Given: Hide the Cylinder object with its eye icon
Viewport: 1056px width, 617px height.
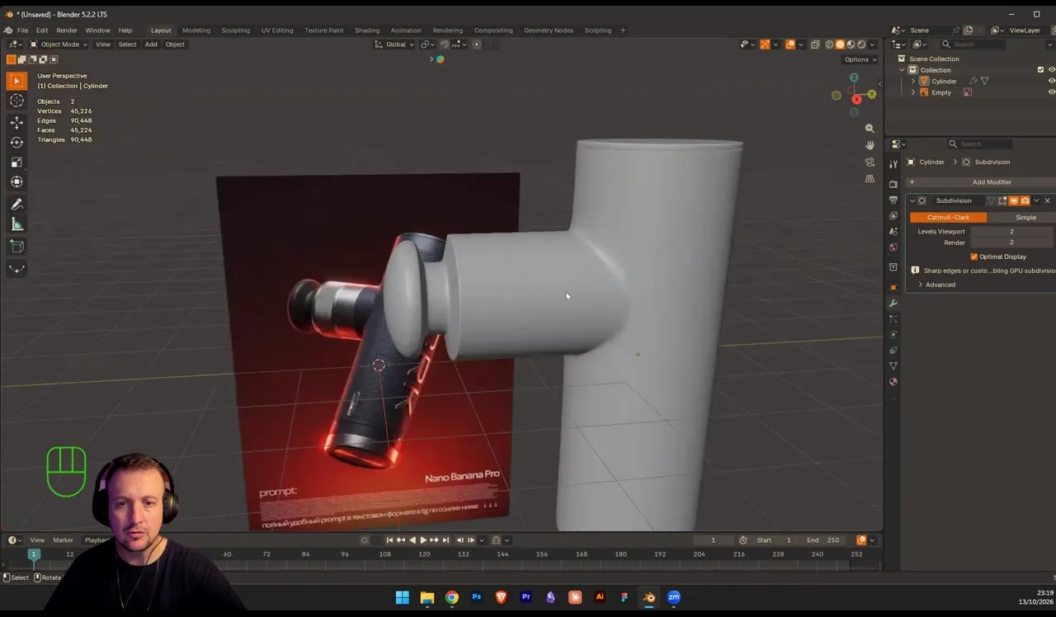Looking at the screenshot, I should [1052, 81].
